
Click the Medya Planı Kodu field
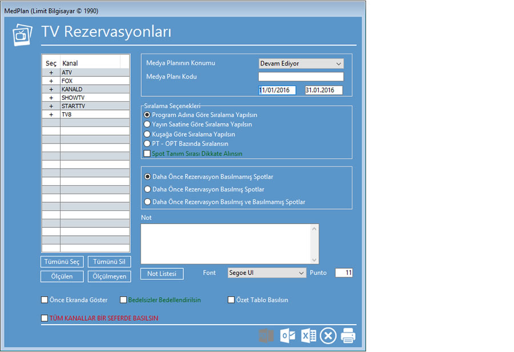(x=300, y=77)
